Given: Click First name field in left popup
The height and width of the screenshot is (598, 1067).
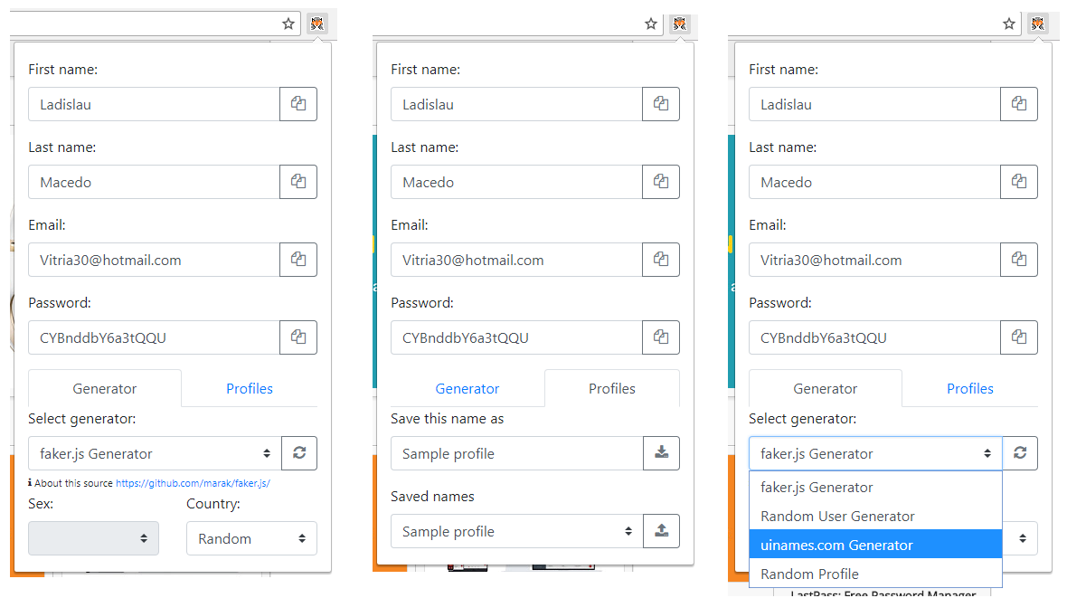Looking at the screenshot, I should 154,104.
